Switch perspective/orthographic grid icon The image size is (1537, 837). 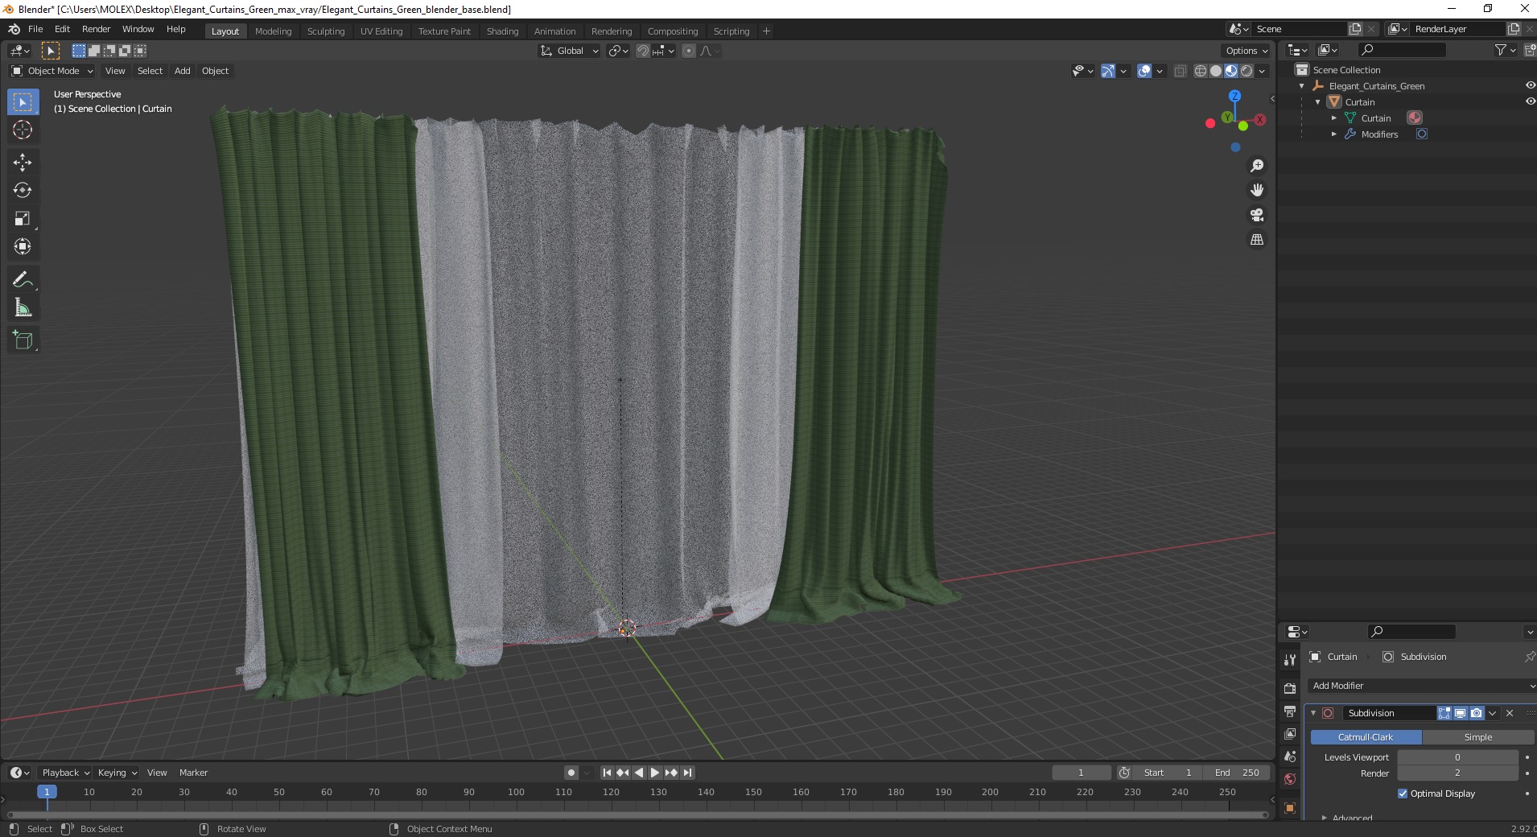point(1257,240)
